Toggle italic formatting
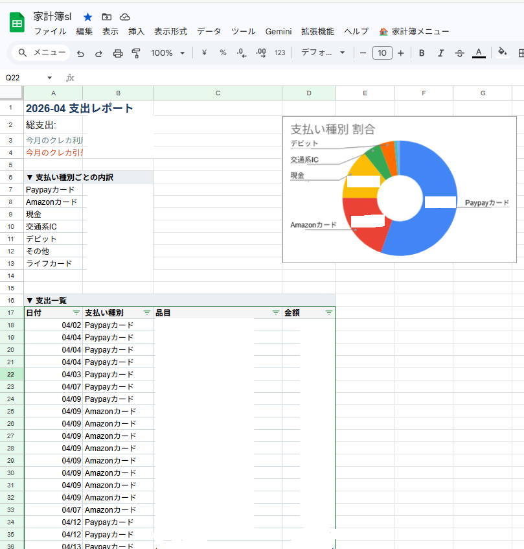This screenshot has width=524, height=549. coord(440,53)
